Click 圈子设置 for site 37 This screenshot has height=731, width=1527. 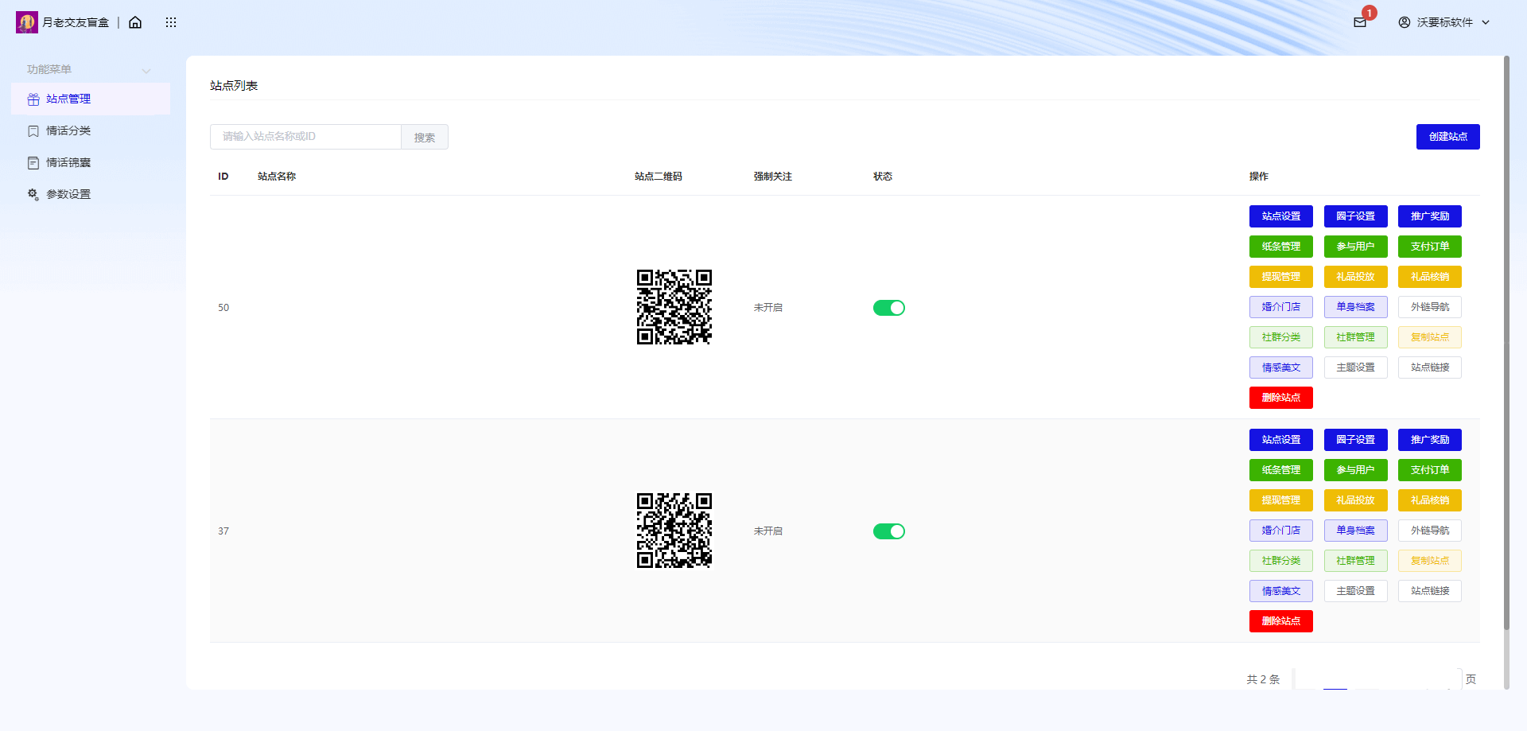pyautogui.click(x=1356, y=440)
